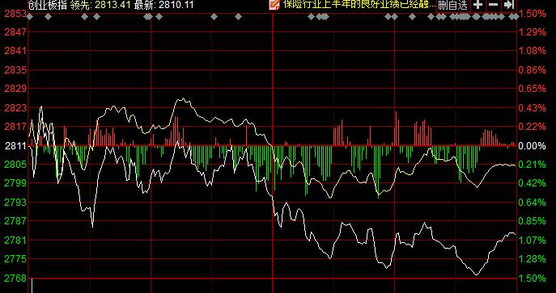
Task: Click the news note icon beside the headline
Action: [274, 5]
